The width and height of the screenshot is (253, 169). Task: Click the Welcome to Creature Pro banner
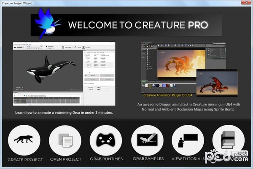126,25
